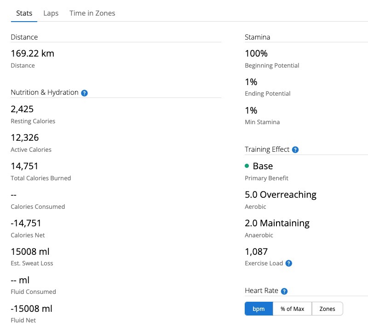Select the Stats tab
Image resolution: width=368 pixels, height=327 pixels.
[x=24, y=13]
